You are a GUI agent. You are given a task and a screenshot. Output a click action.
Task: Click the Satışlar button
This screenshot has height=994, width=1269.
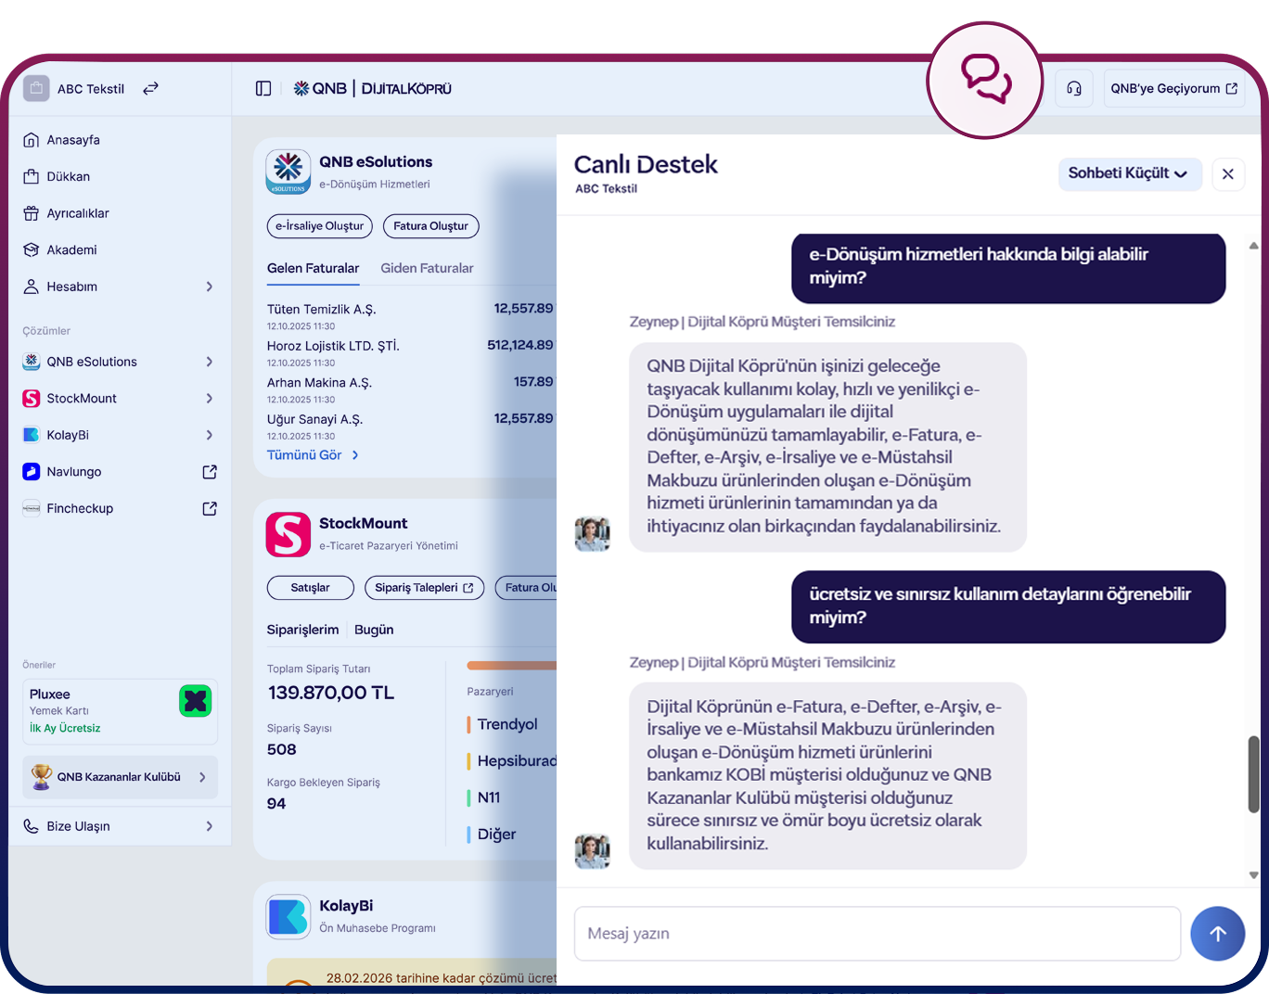coord(310,588)
